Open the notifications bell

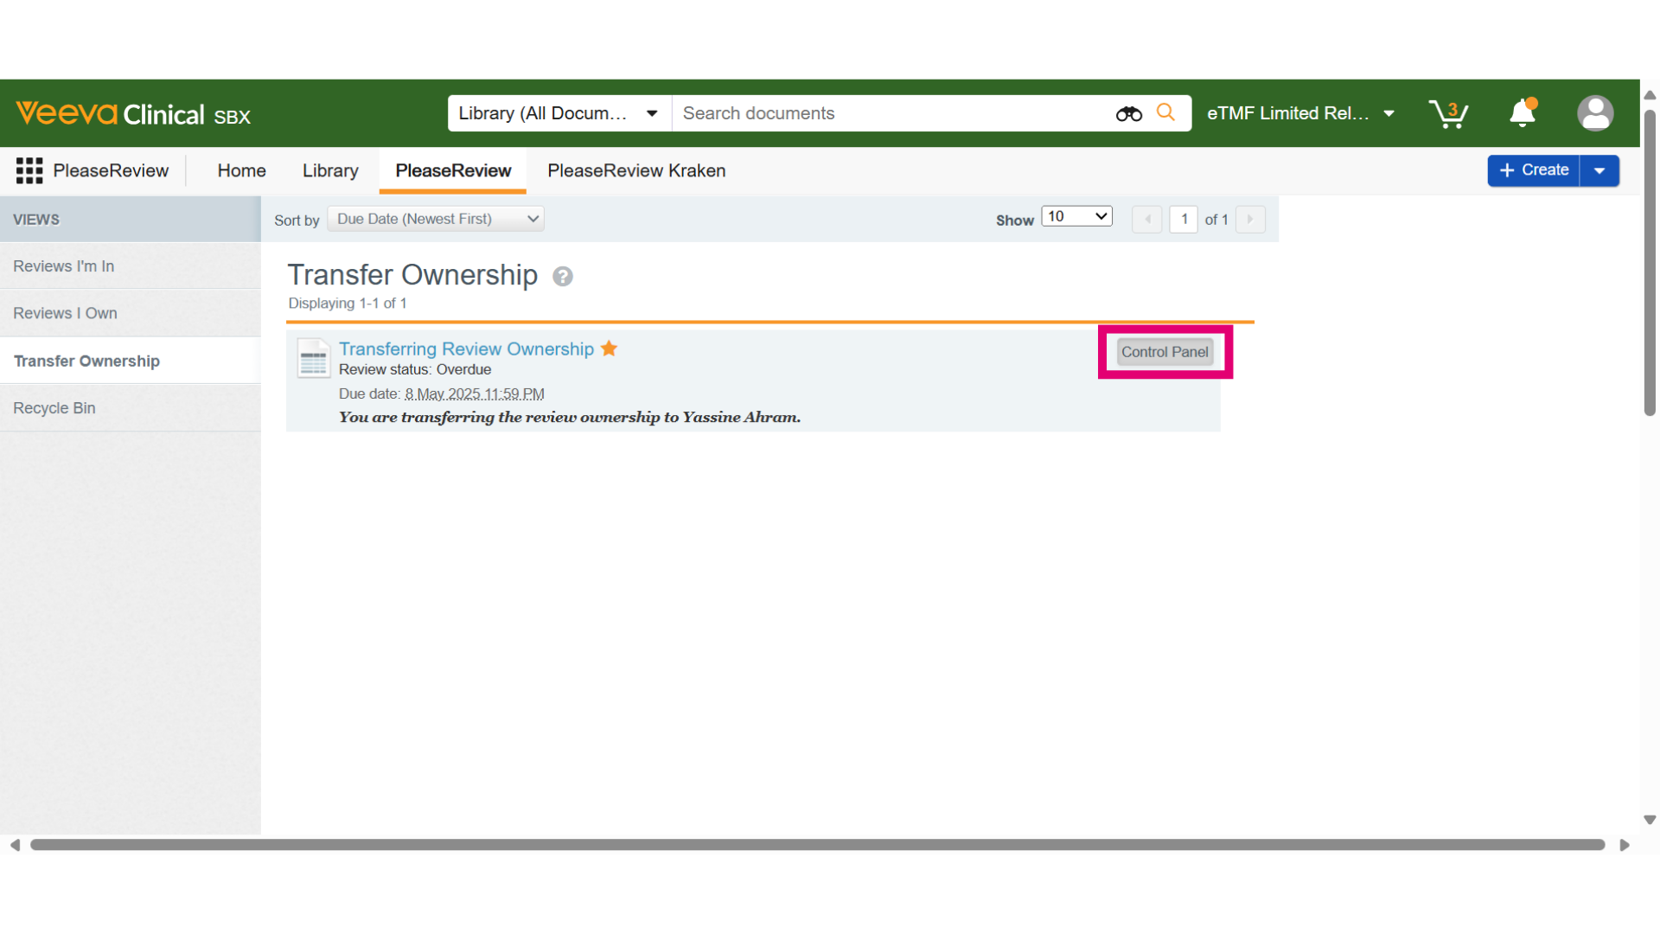tap(1523, 113)
